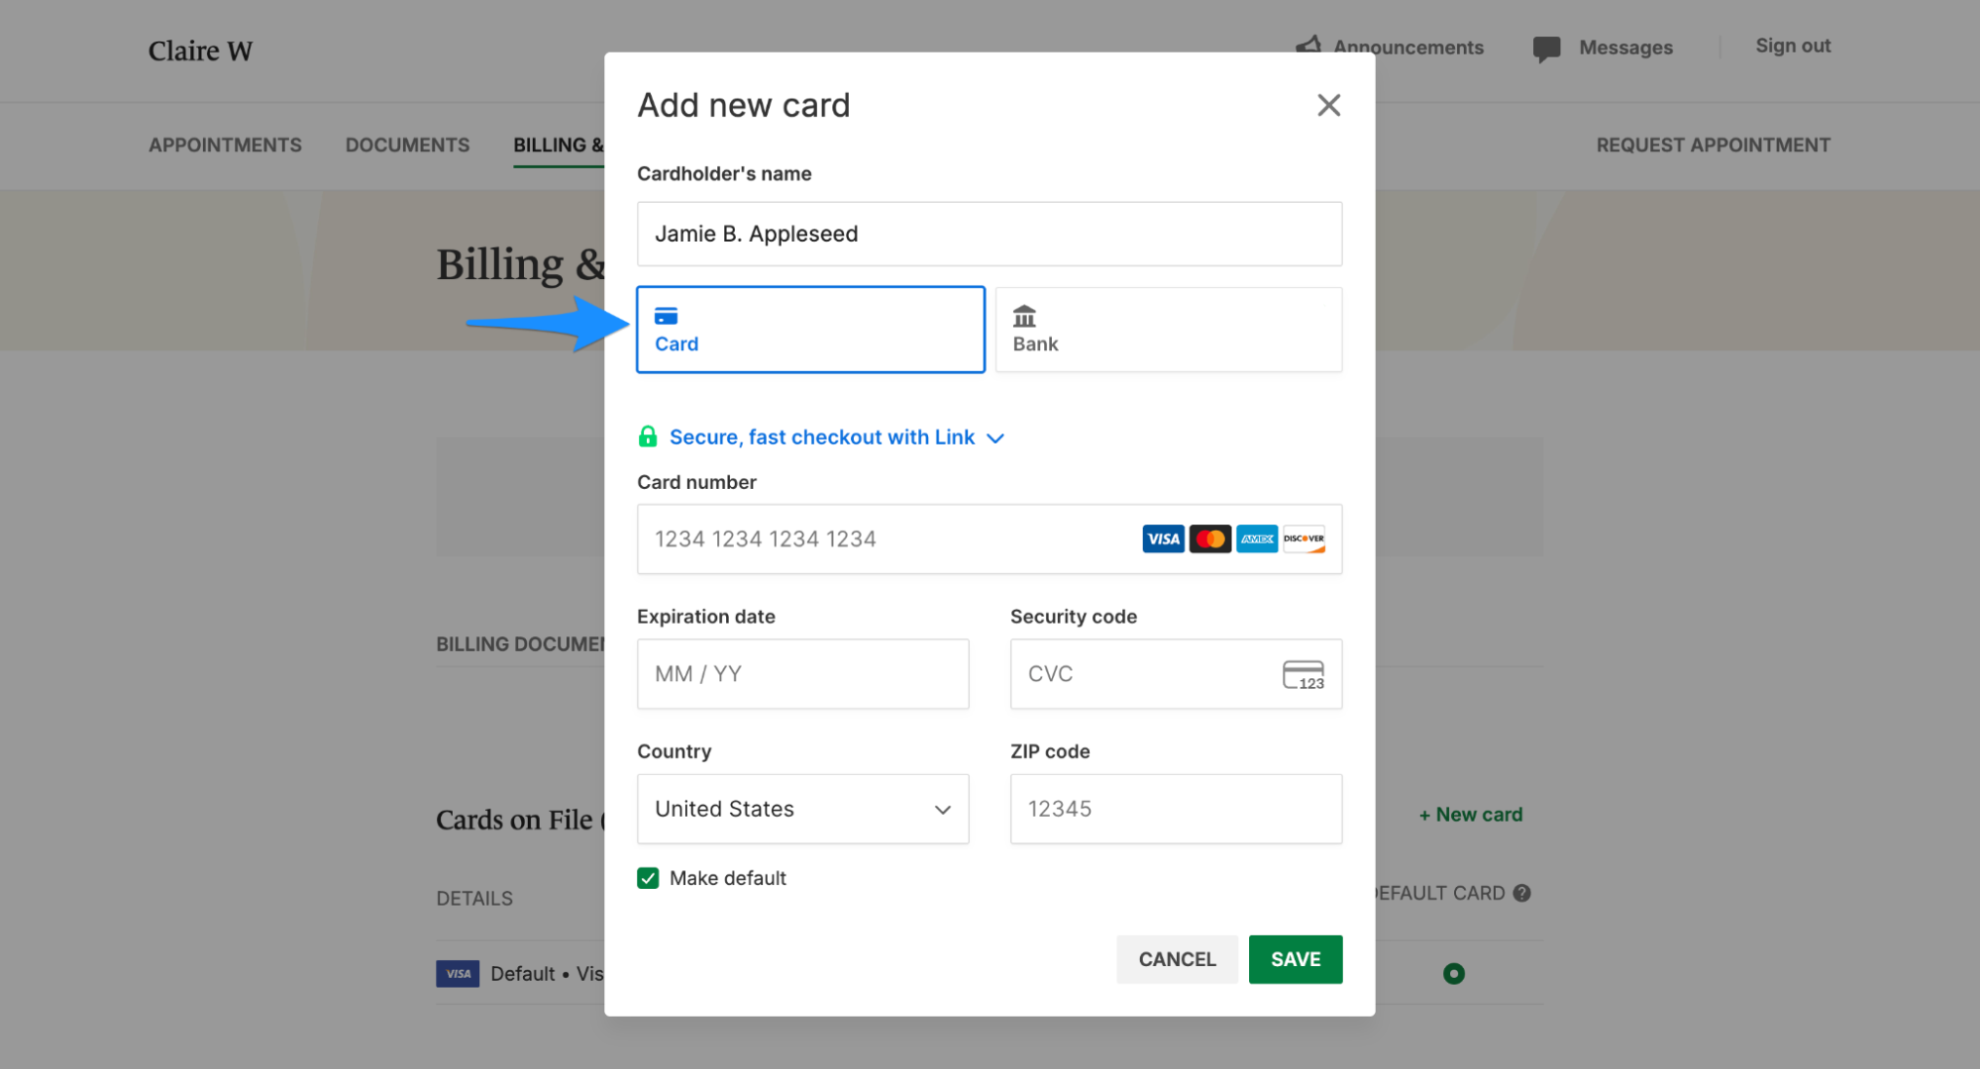This screenshot has height=1069, width=1980.
Task: Click the BILLING DOCUMENTS heading
Action: tap(521, 644)
